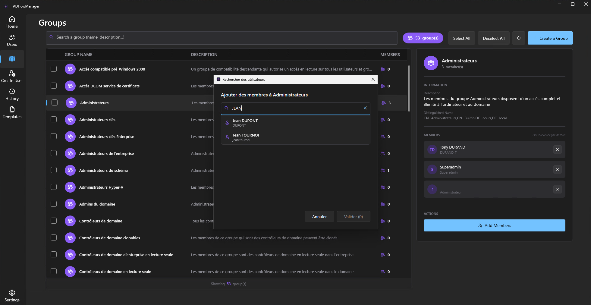Check the Admins du domaine checkbox
Screen dimensions: 591x305
tap(54, 204)
